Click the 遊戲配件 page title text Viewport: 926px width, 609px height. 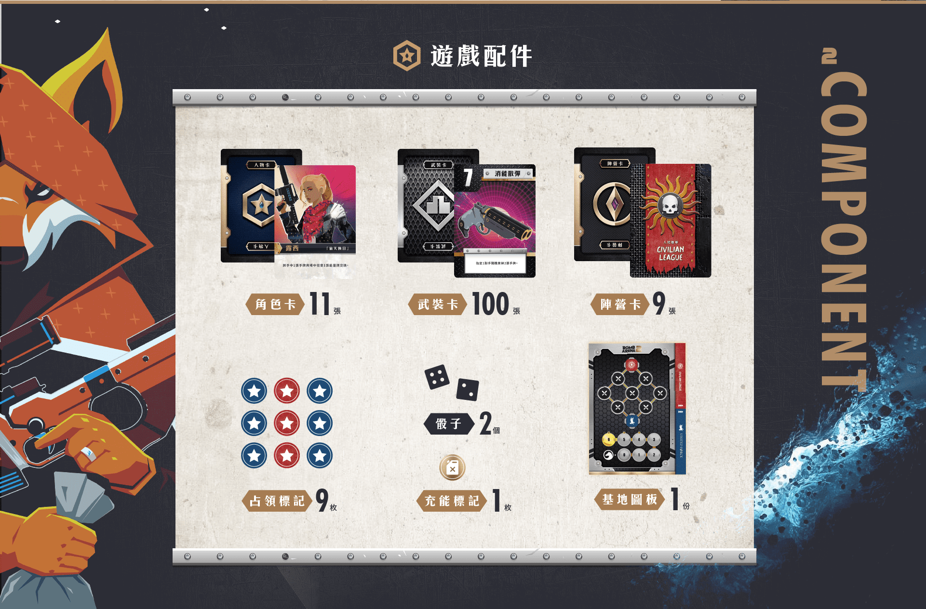pyautogui.click(x=481, y=56)
